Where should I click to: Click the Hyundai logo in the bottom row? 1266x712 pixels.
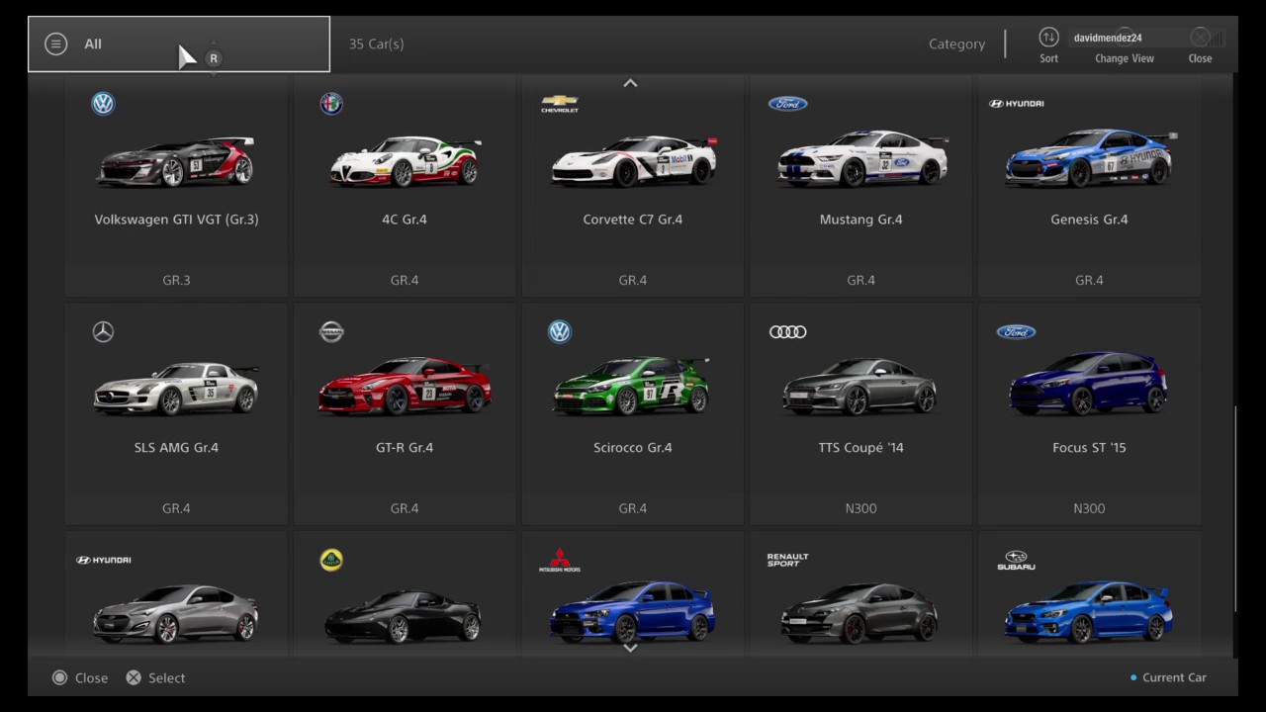[x=103, y=560]
